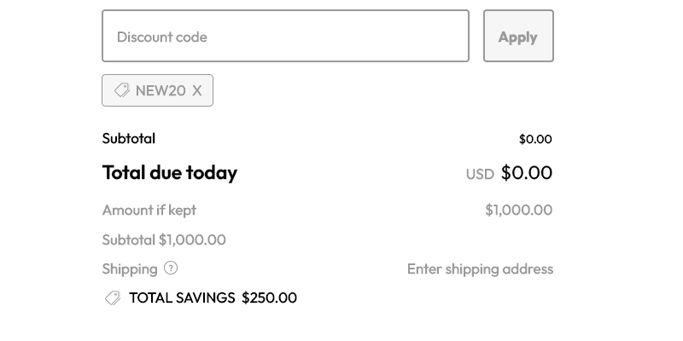Viewport: 683px width, 341px height.
Task: Remove the NEW20 code with X
Action: pyautogui.click(x=197, y=90)
